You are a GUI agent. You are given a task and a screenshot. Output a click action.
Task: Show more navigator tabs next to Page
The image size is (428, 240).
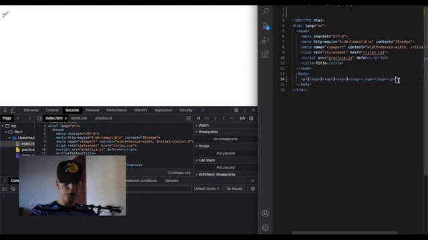coord(18,119)
